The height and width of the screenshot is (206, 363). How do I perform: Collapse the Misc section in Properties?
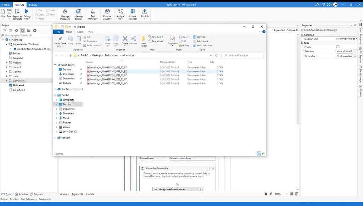pos(302,43)
